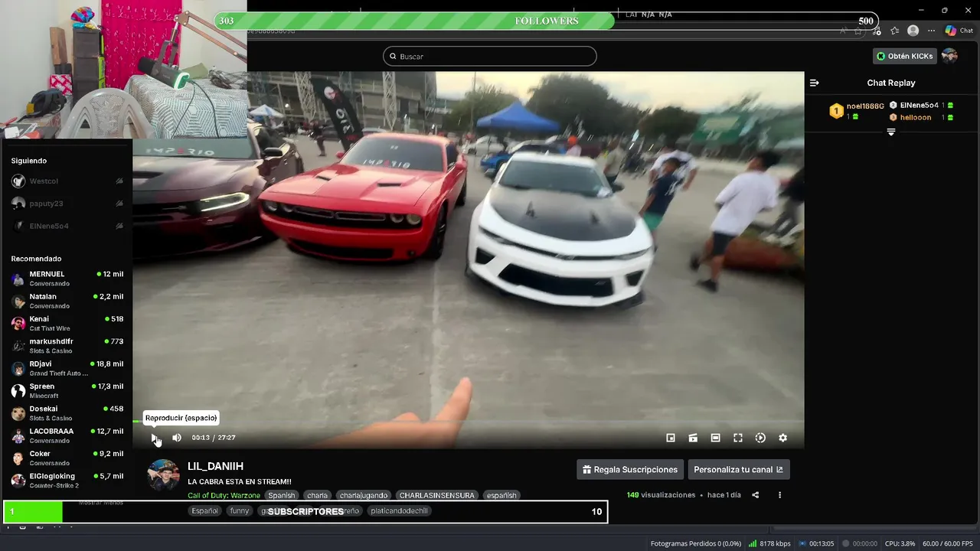Image resolution: width=980 pixels, height=551 pixels.
Task: Open Natalan recommended channel
Action: [67, 301]
